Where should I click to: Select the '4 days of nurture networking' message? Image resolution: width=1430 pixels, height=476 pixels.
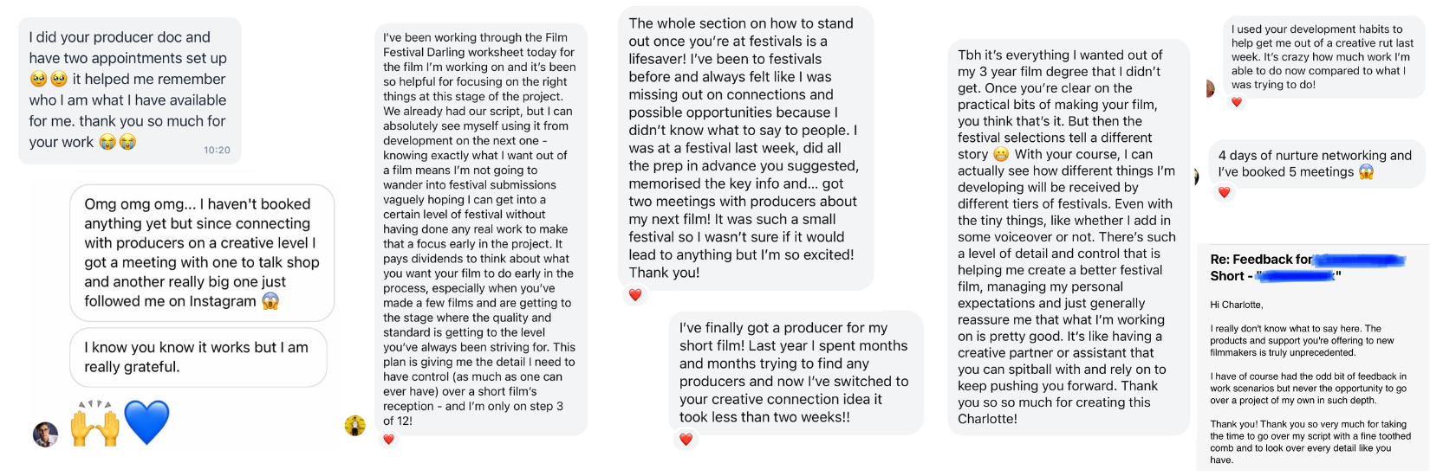coord(1315,164)
